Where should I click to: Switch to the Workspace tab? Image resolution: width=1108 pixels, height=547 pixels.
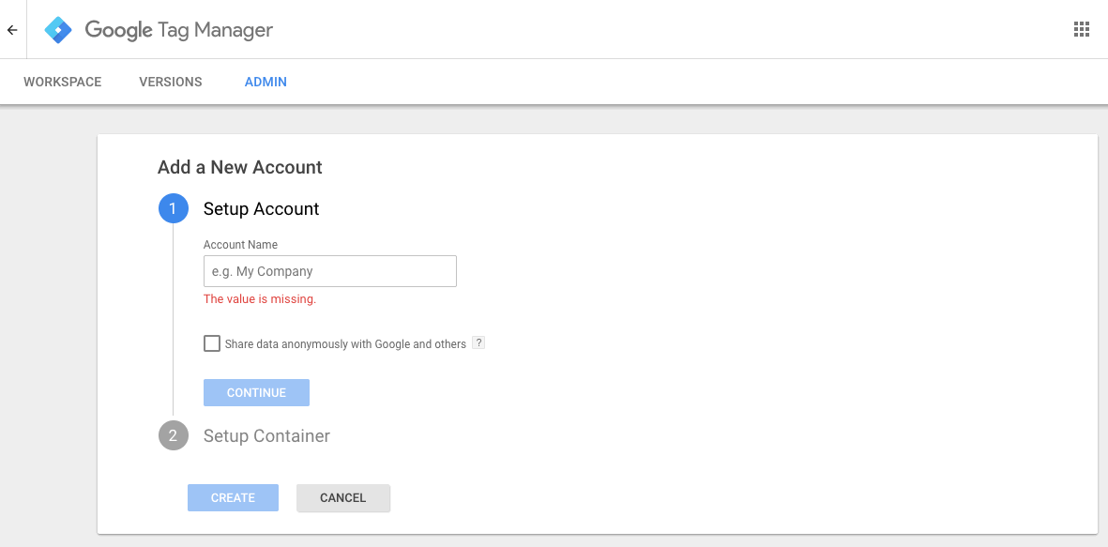click(x=63, y=82)
